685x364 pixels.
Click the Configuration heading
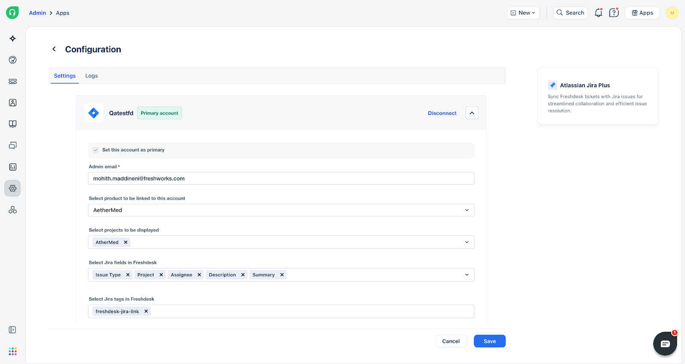coord(93,49)
